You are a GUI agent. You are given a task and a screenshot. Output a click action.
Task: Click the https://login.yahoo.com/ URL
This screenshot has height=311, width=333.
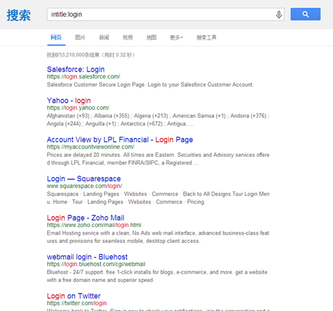point(78,108)
